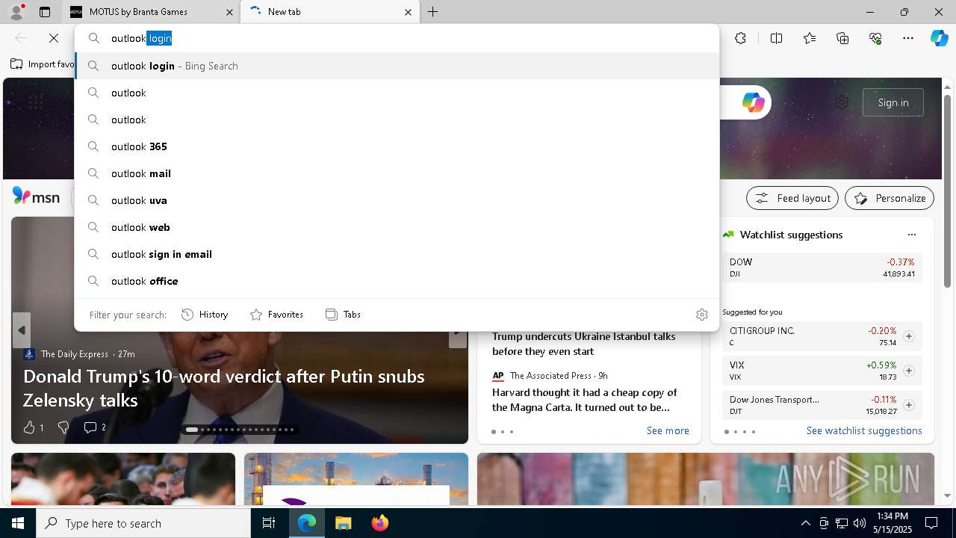
Task: Show hidden system tray icons
Action: (805, 523)
